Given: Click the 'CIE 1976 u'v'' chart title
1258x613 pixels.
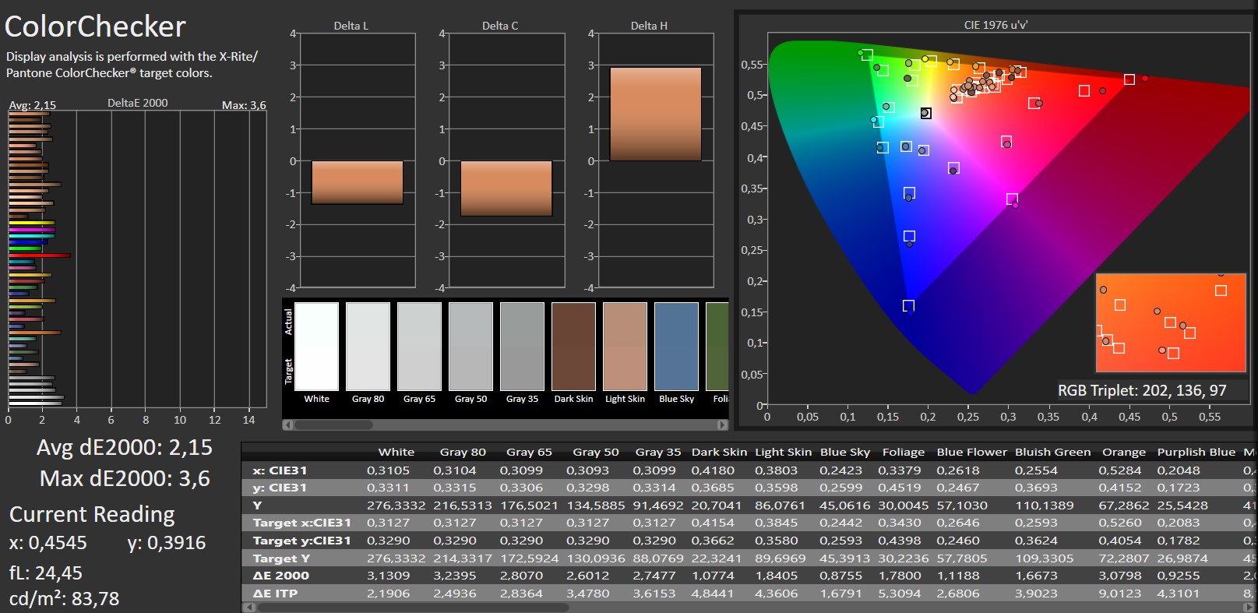Looking at the screenshot, I should (995, 25).
